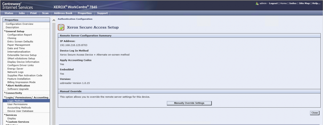Open the Site Map link
This screenshot has width=323, height=125.
[304, 3]
